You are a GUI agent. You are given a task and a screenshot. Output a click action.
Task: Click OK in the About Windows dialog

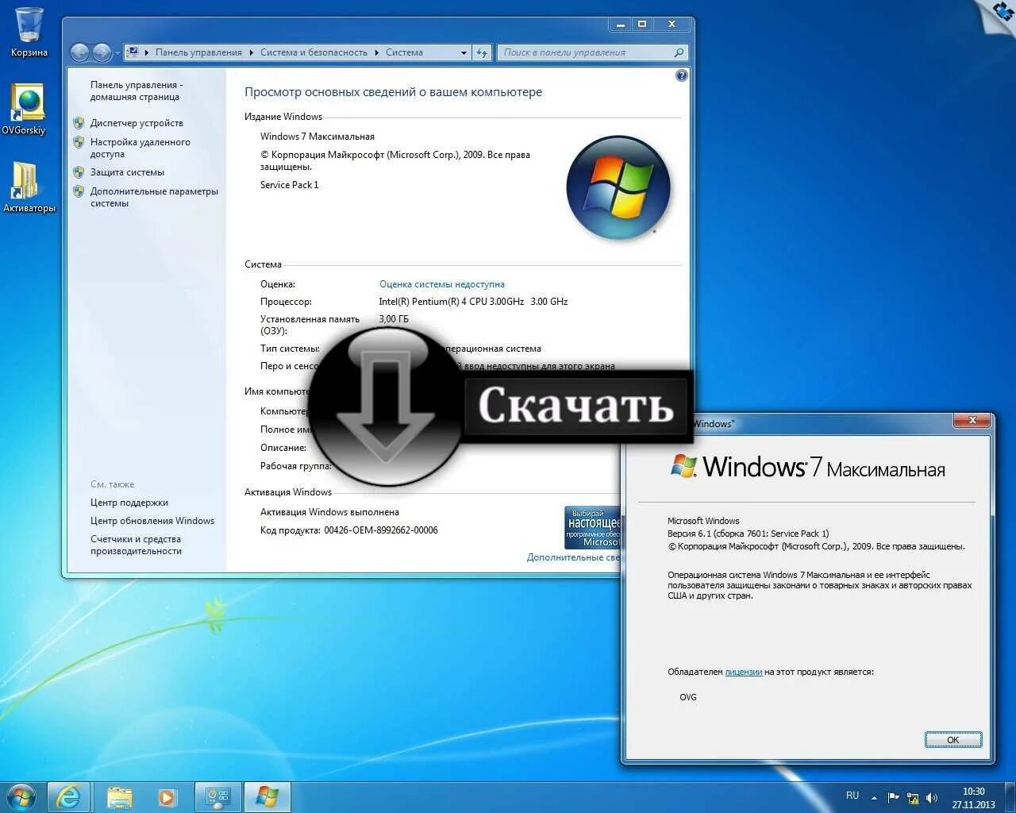point(953,739)
